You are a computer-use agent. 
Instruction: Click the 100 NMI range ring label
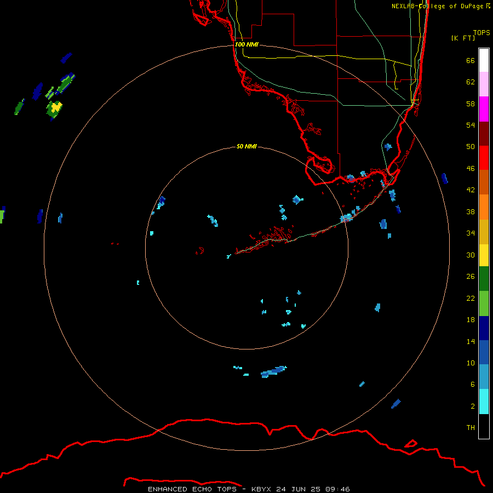(246, 45)
